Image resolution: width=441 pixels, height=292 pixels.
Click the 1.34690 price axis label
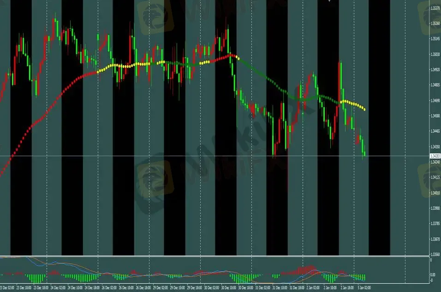(x=434, y=101)
